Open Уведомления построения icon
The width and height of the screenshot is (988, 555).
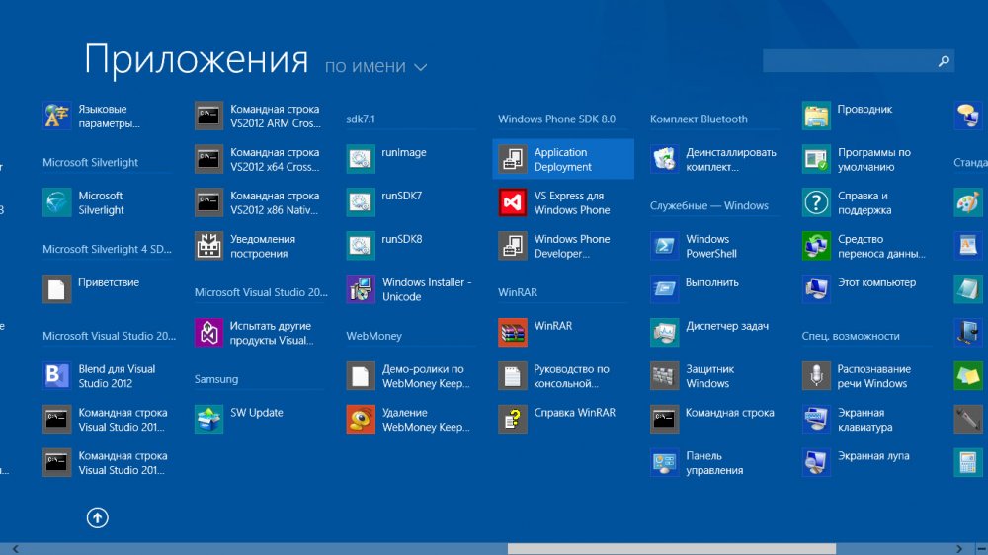pos(208,246)
